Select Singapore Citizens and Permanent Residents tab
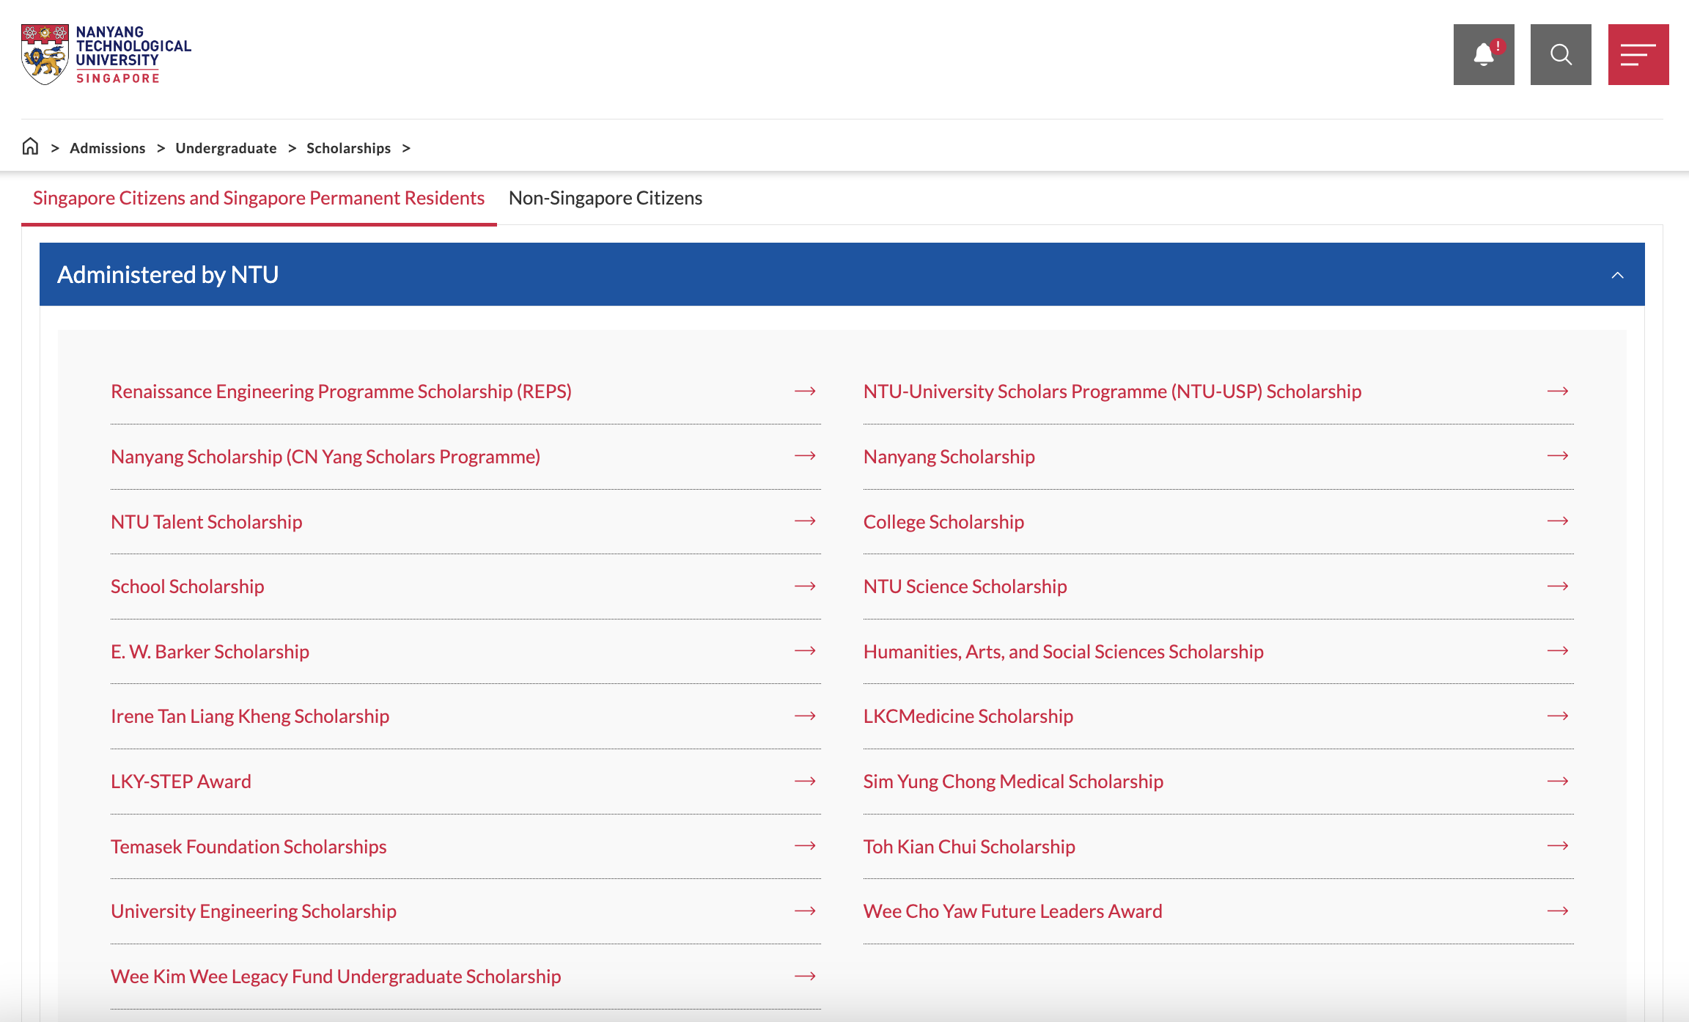The width and height of the screenshot is (1689, 1022). coord(259,198)
